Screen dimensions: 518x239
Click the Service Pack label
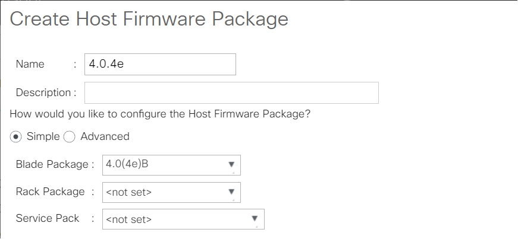click(x=48, y=218)
